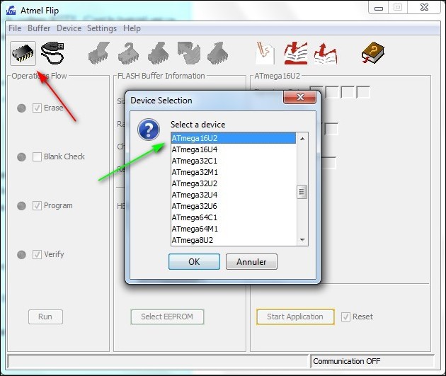Image resolution: width=446 pixels, height=376 pixels.
Task: Toggle the Verify checkbox
Action: [37, 254]
